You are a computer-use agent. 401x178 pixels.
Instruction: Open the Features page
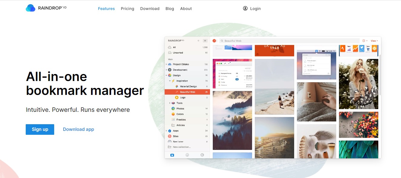tap(106, 8)
